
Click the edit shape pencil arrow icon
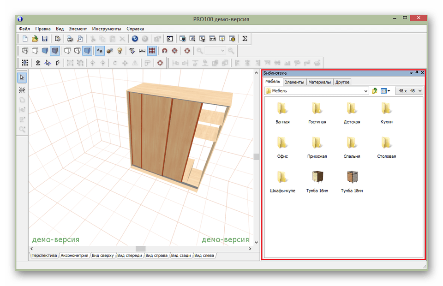[x=58, y=63]
